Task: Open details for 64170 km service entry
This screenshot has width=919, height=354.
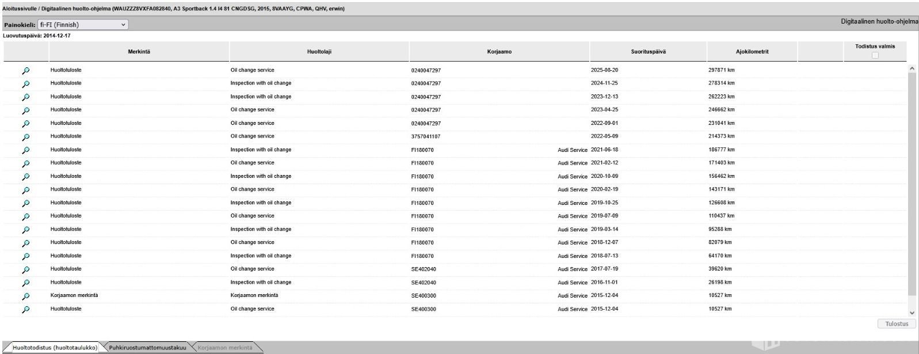Action: click(x=26, y=256)
